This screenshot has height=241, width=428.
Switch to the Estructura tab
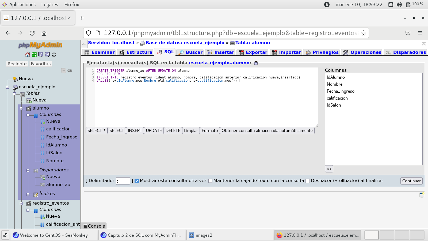point(136,52)
